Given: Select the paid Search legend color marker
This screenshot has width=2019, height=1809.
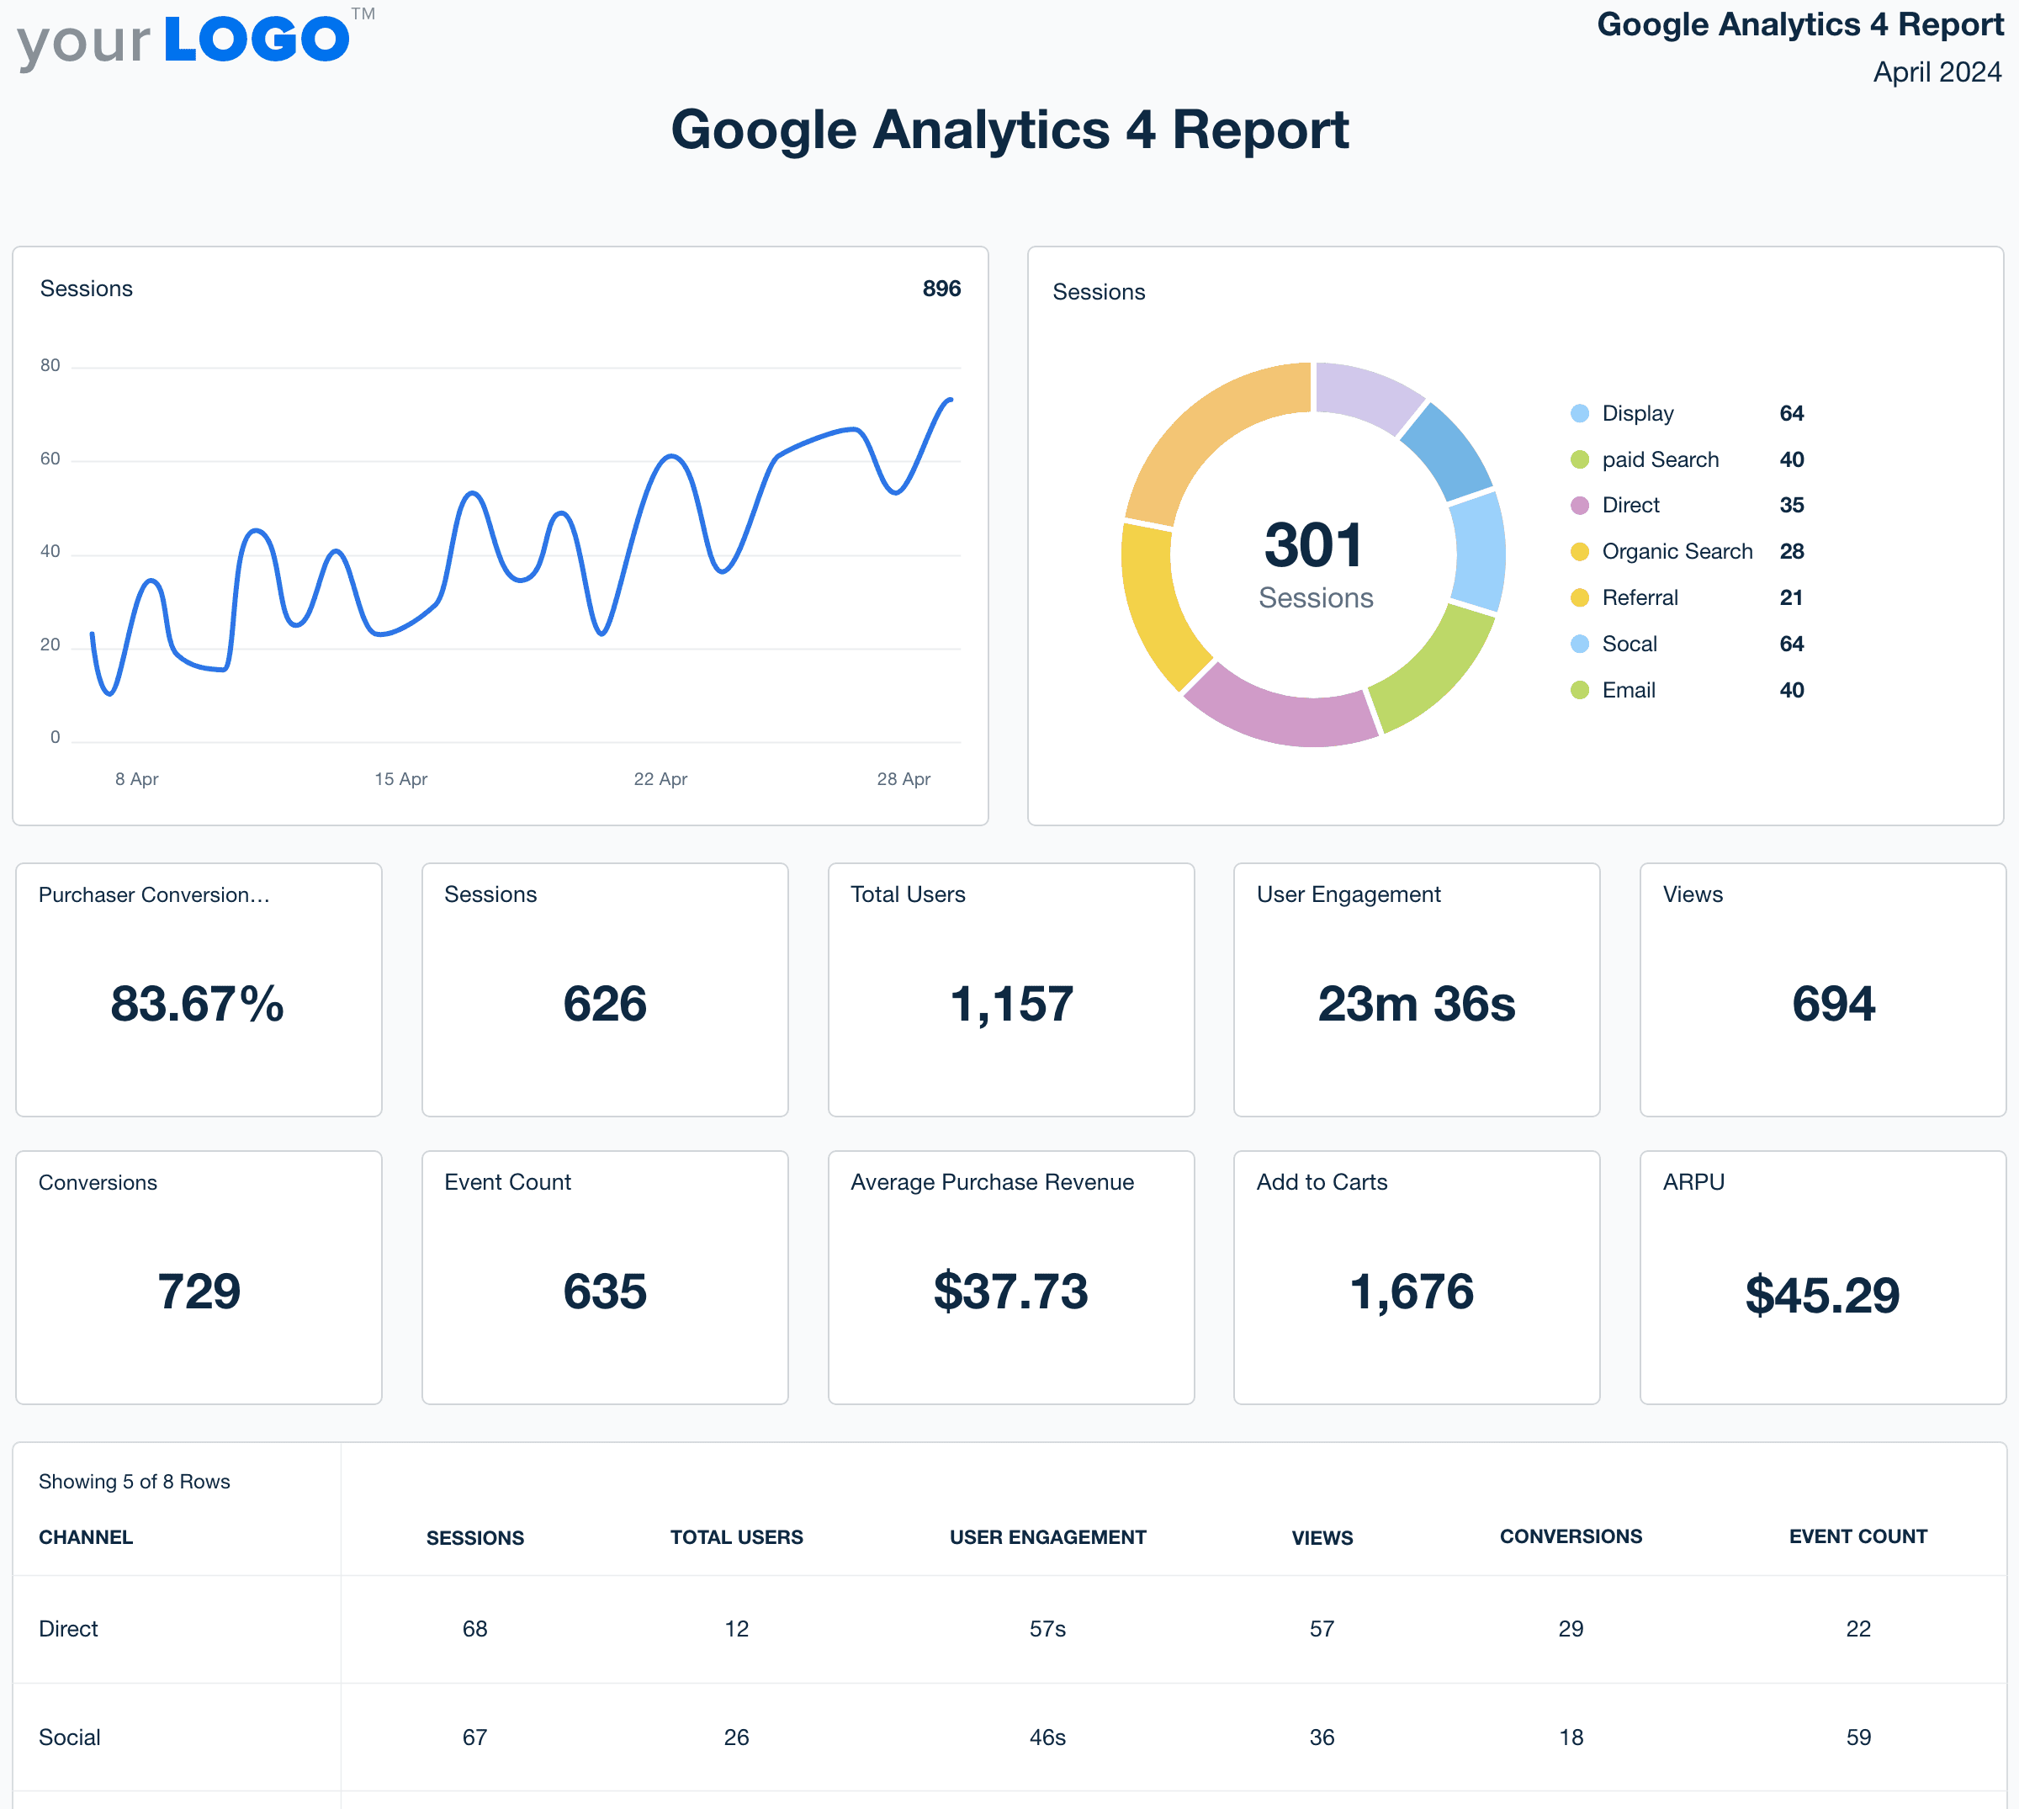Looking at the screenshot, I should tap(1579, 459).
